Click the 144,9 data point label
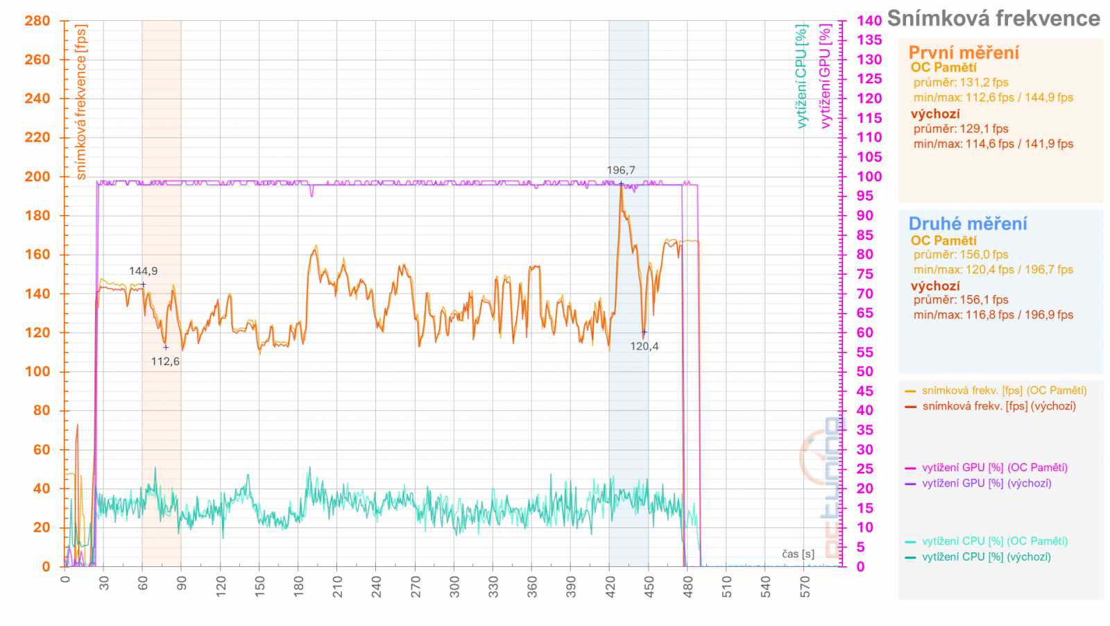The width and height of the screenshot is (1110, 626). coord(143,271)
